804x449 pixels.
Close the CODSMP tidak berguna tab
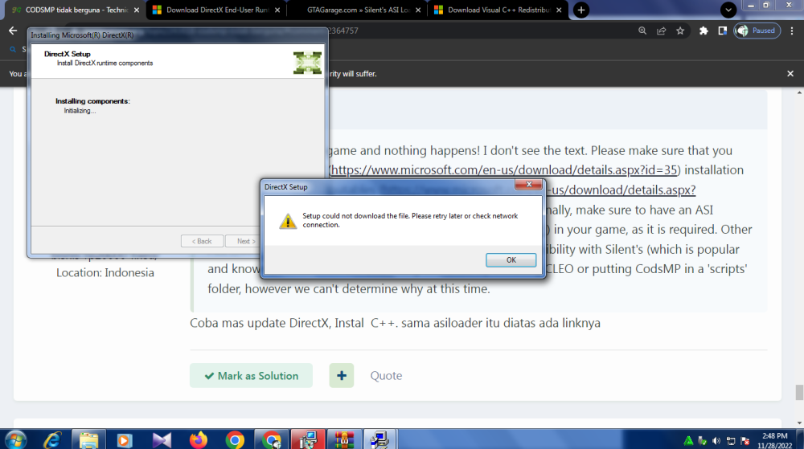(137, 10)
